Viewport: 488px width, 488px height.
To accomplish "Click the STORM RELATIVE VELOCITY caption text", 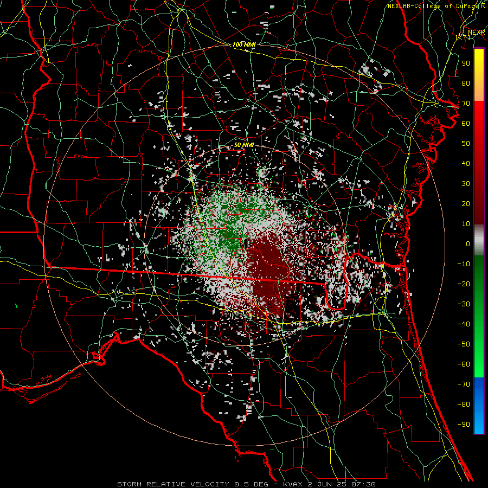I will [173, 484].
